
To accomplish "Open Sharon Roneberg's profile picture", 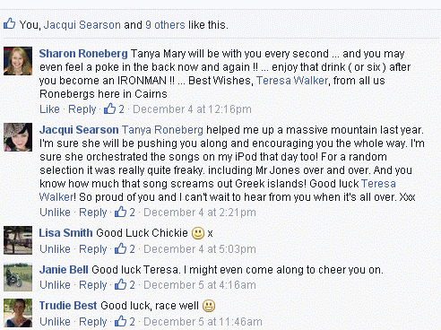I will click(x=18, y=61).
